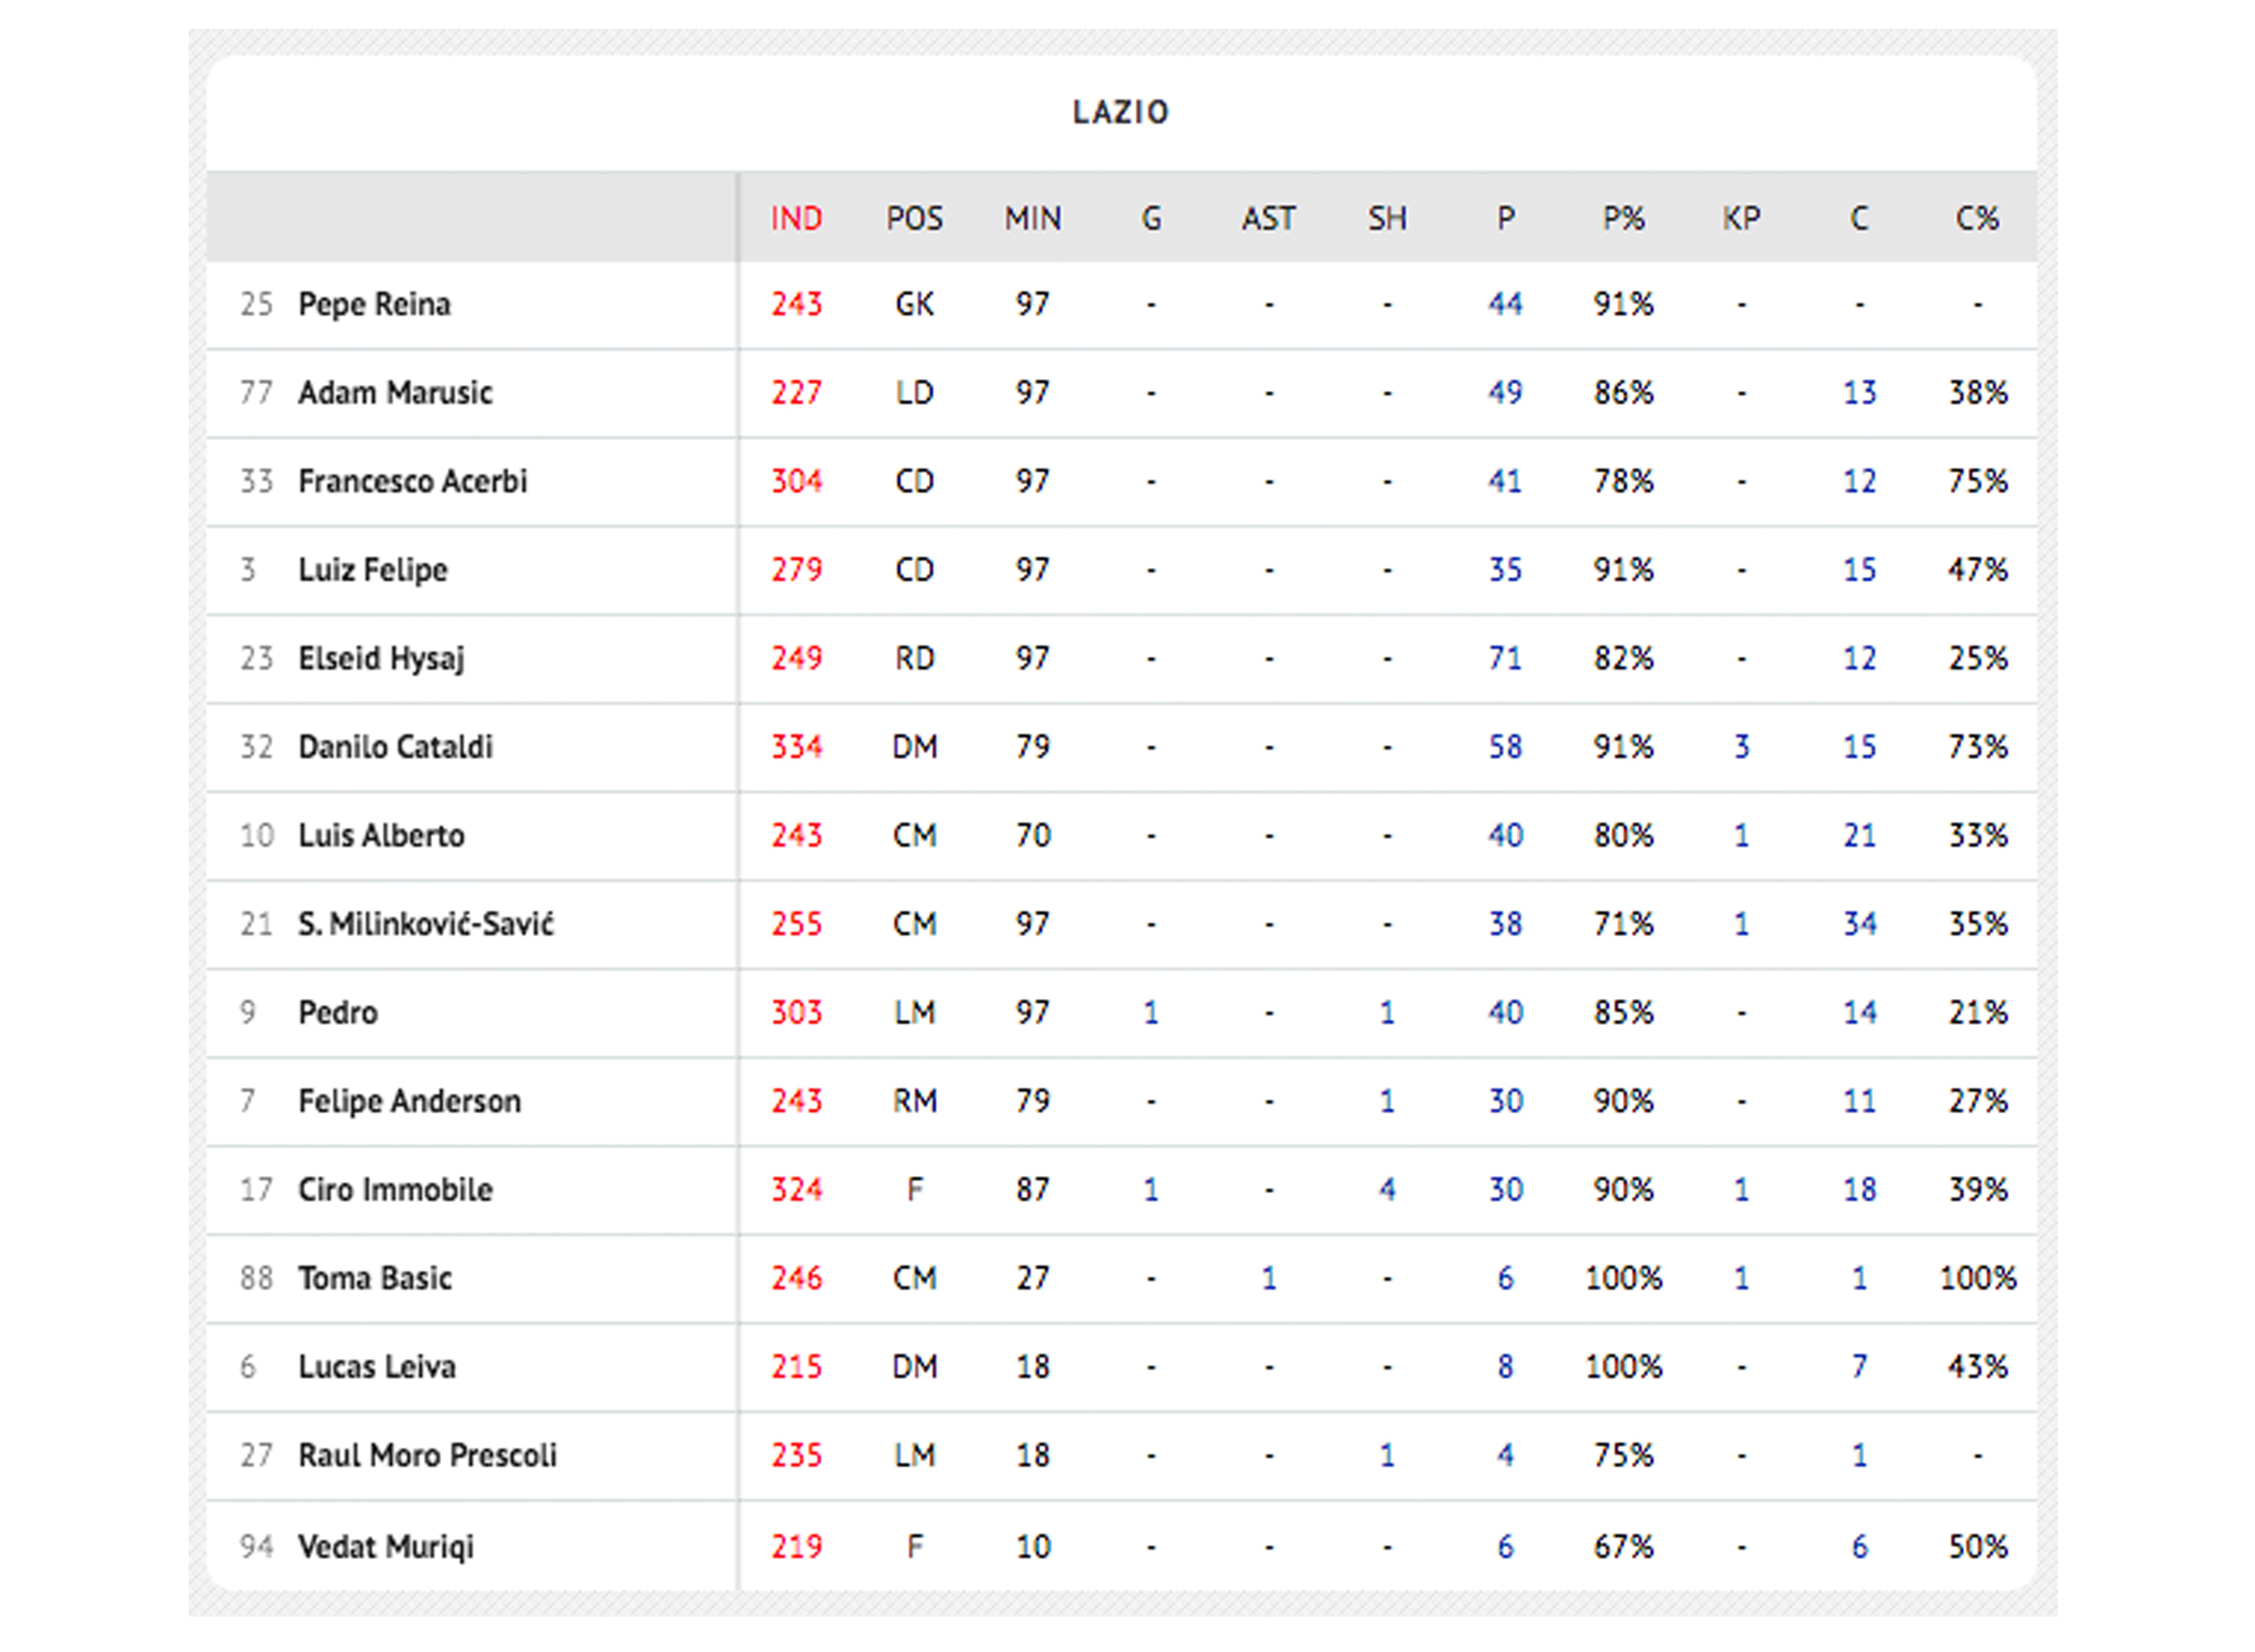Image resolution: width=2255 pixels, height=1652 pixels.
Task: Click Felipe Anderson's RM position cell
Action: [x=914, y=1101]
